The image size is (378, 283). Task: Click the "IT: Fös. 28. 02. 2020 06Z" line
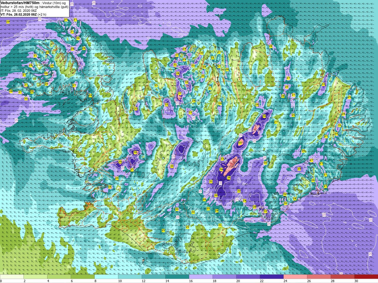19,10
